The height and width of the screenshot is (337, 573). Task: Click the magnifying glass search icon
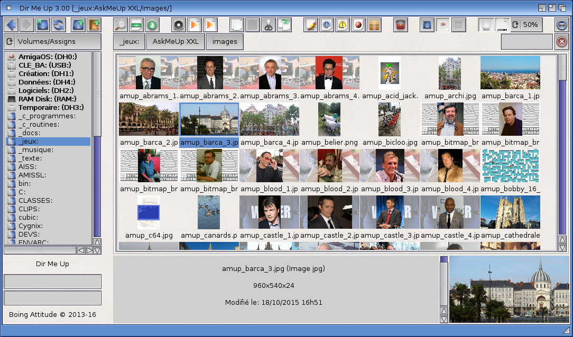pyautogui.click(x=121, y=25)
